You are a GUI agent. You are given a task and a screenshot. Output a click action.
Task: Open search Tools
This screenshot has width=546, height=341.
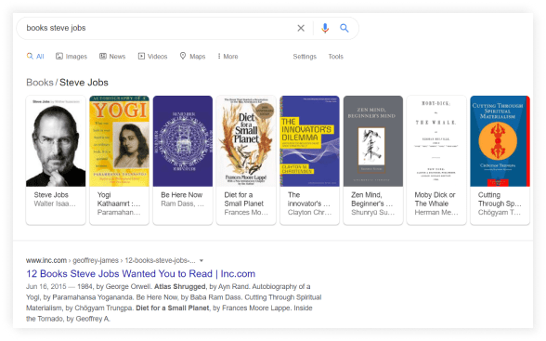[336, 57]
